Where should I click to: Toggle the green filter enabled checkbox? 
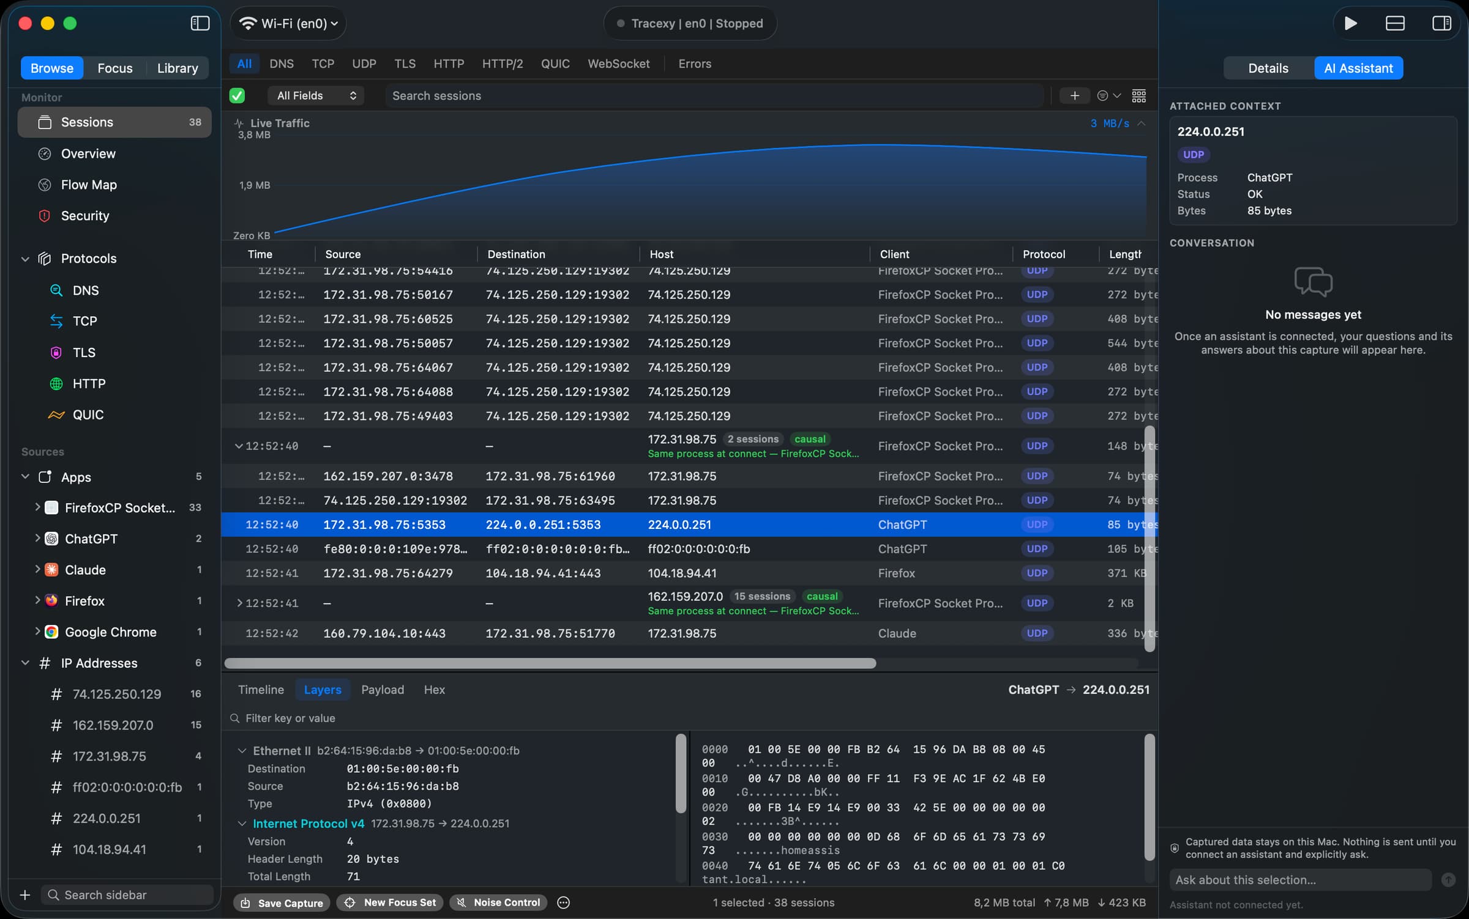tap(237, 95)
